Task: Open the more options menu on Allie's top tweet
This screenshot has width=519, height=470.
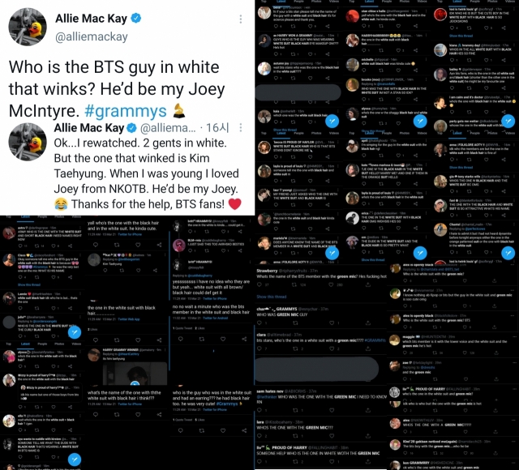Action: [x=241, y=19]
